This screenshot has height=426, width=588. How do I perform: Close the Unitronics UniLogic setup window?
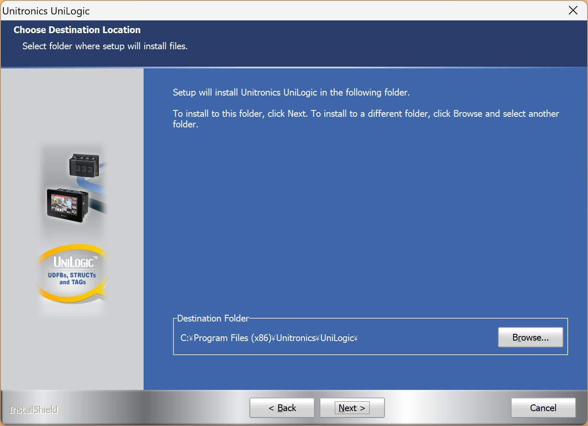(573, 11)
